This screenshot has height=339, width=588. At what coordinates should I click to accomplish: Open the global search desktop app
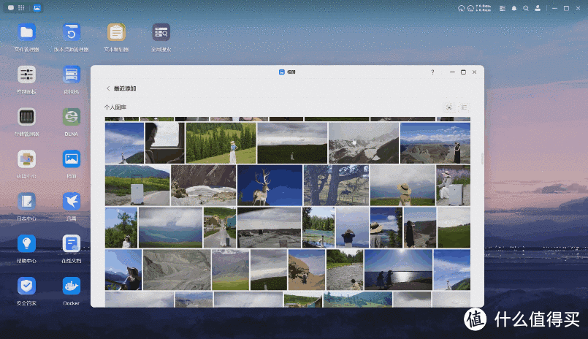pos(161,33)
